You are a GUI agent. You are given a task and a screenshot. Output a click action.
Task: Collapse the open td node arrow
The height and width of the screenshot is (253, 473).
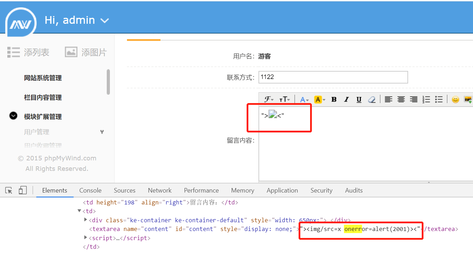click(79, 211)
